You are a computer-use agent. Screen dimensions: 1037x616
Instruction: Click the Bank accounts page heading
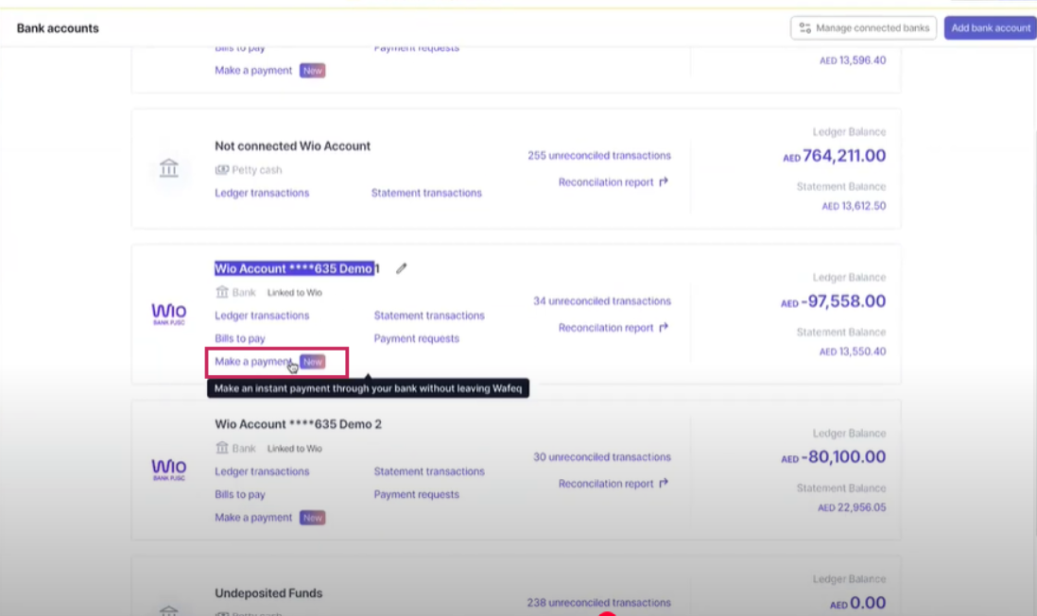[58, 28]
